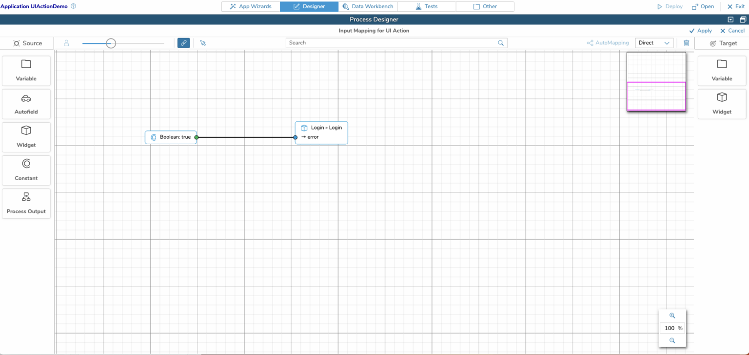749x355 pixels.
Task: Open the Direct mapping type dropdown
Action: point(654,43)
